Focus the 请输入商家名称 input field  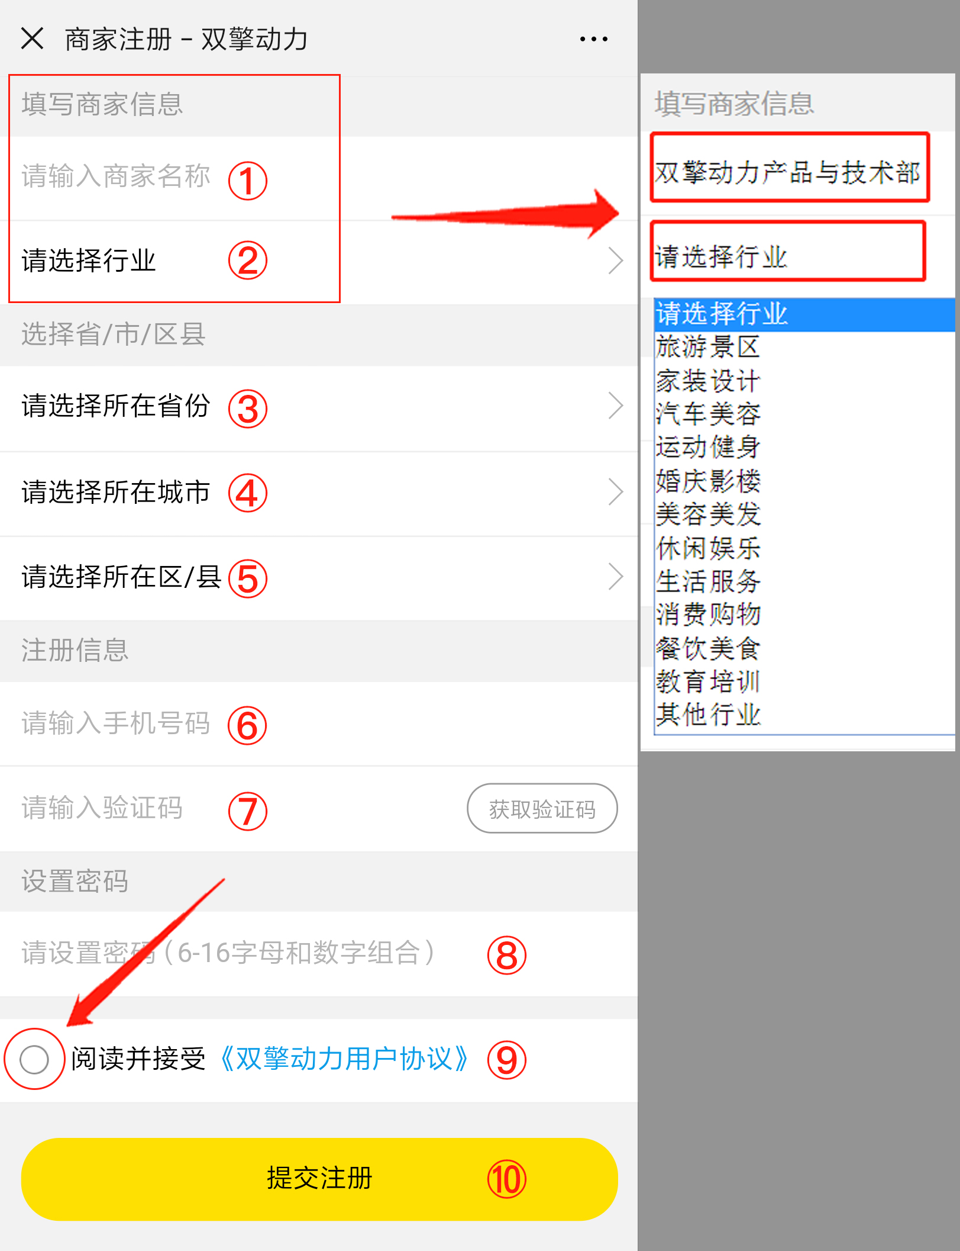[x=319, y=178]
